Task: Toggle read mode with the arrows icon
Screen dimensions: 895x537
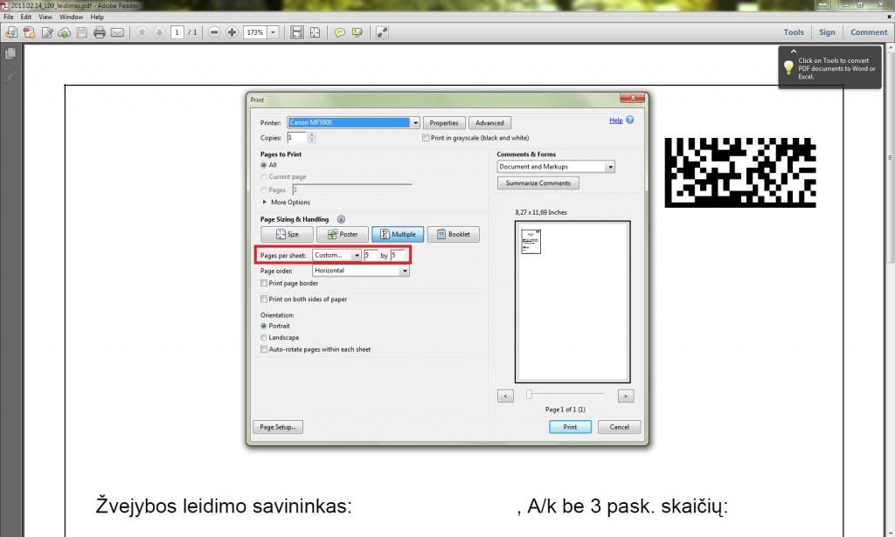Action: [x=382, y=32]
